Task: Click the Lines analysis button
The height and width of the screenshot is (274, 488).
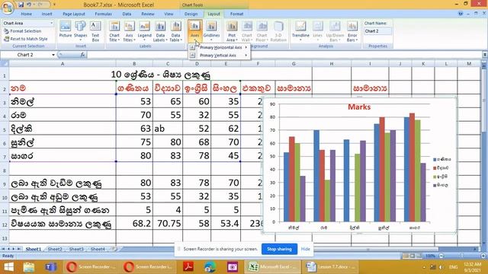Action: (x=317, y=30)
